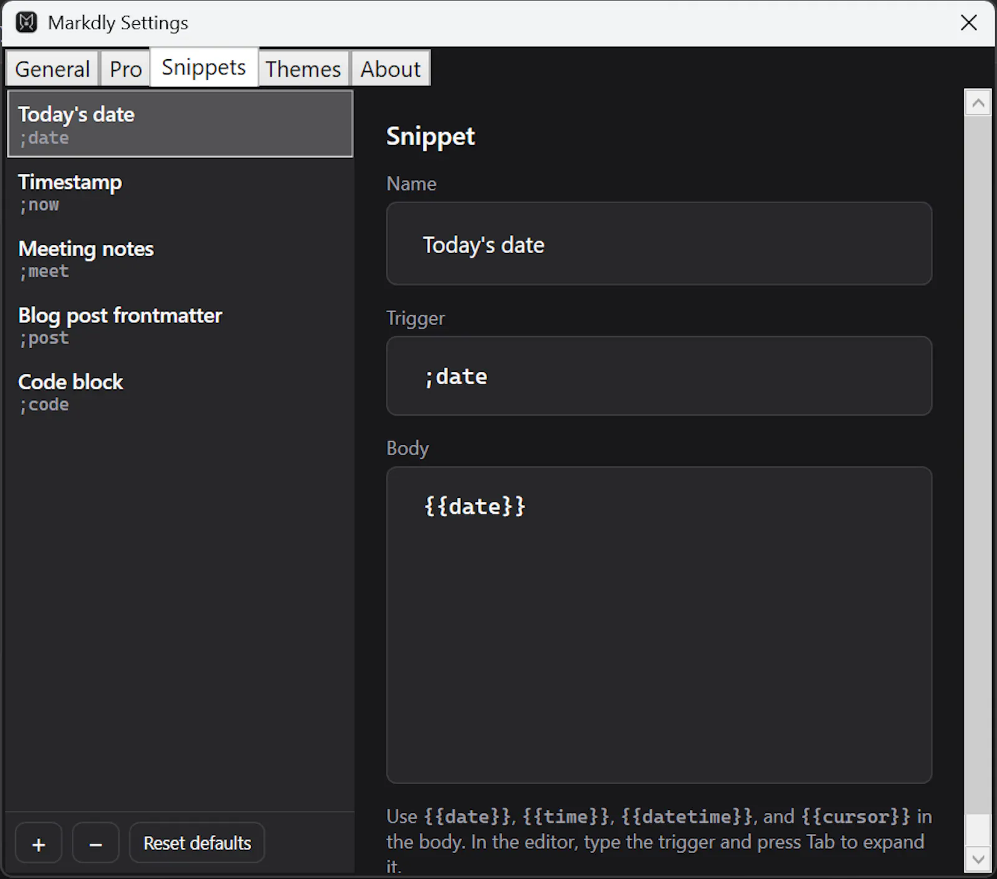The height and width of the screenshot is (879, 997).
Task: Click the {{time}} placeholder in help text
Action: coord(566,817)
